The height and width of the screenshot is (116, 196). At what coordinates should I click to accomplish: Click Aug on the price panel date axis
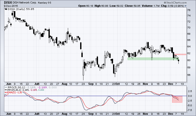tap(64, 84)
